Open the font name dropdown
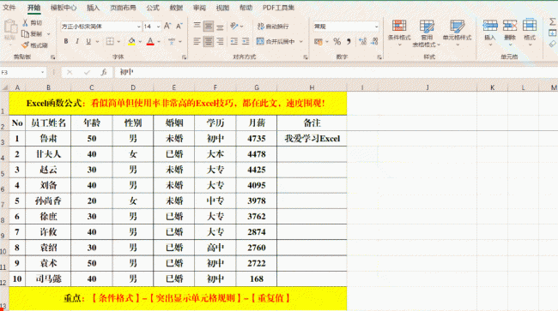 click(139, 27)
